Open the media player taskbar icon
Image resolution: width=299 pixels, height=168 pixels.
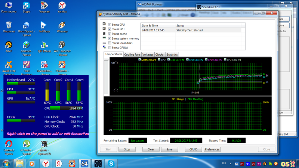click(32, 164)
